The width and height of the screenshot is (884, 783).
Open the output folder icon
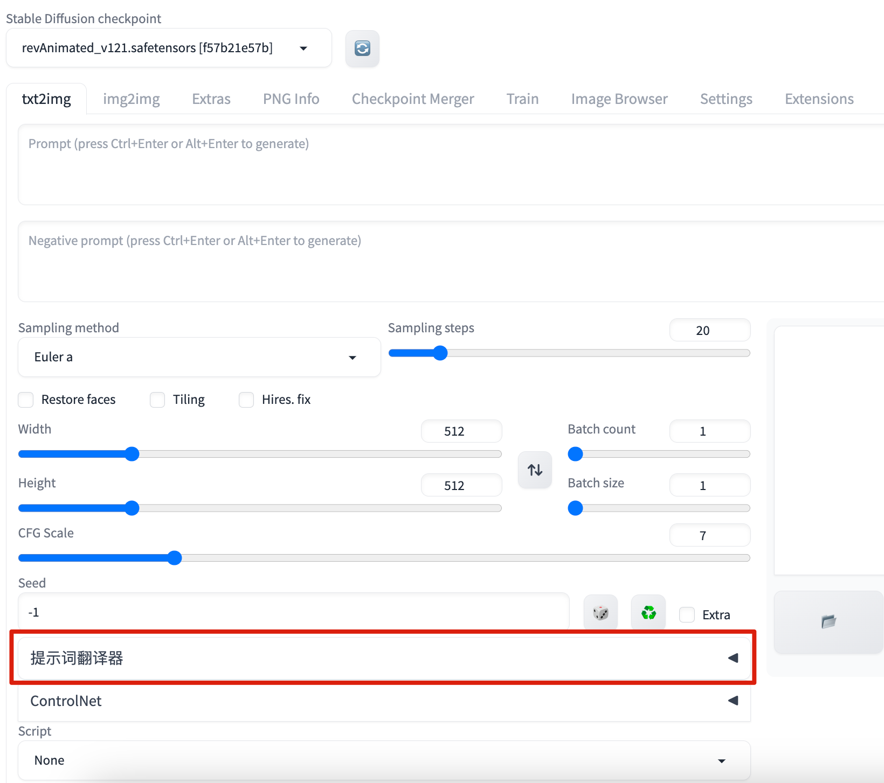coord(828,622)
